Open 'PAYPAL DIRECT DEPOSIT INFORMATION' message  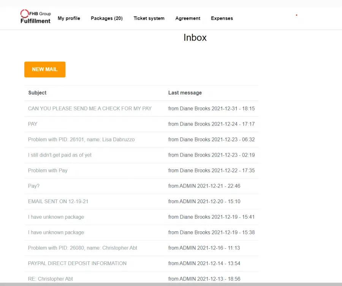point(77,263)
